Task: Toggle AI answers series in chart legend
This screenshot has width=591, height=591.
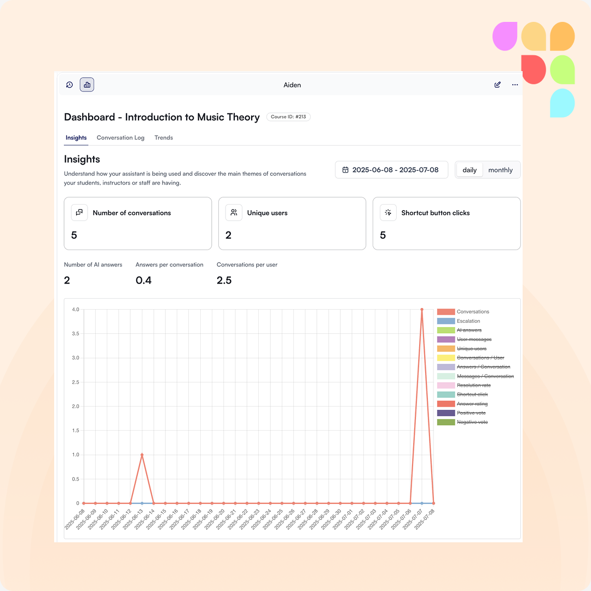Action: click(x=469, y=331)
